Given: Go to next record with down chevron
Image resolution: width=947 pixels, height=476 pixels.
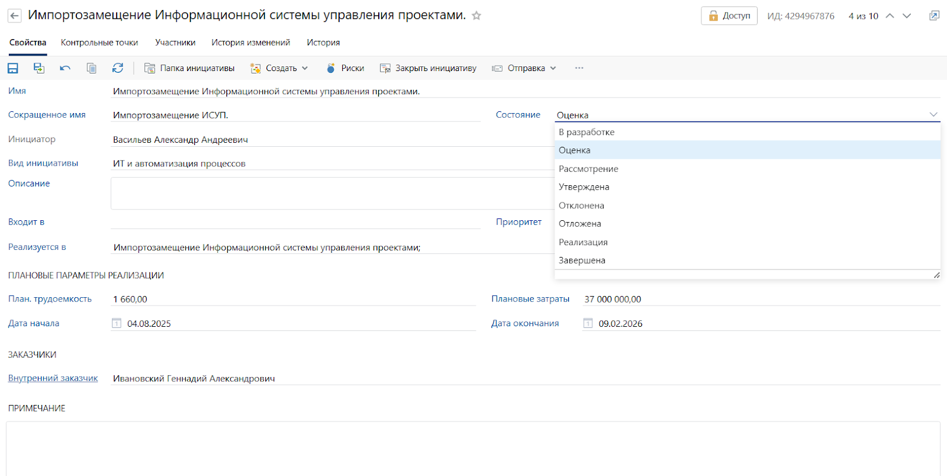Looking at the screenshot, I should (907, 16).
